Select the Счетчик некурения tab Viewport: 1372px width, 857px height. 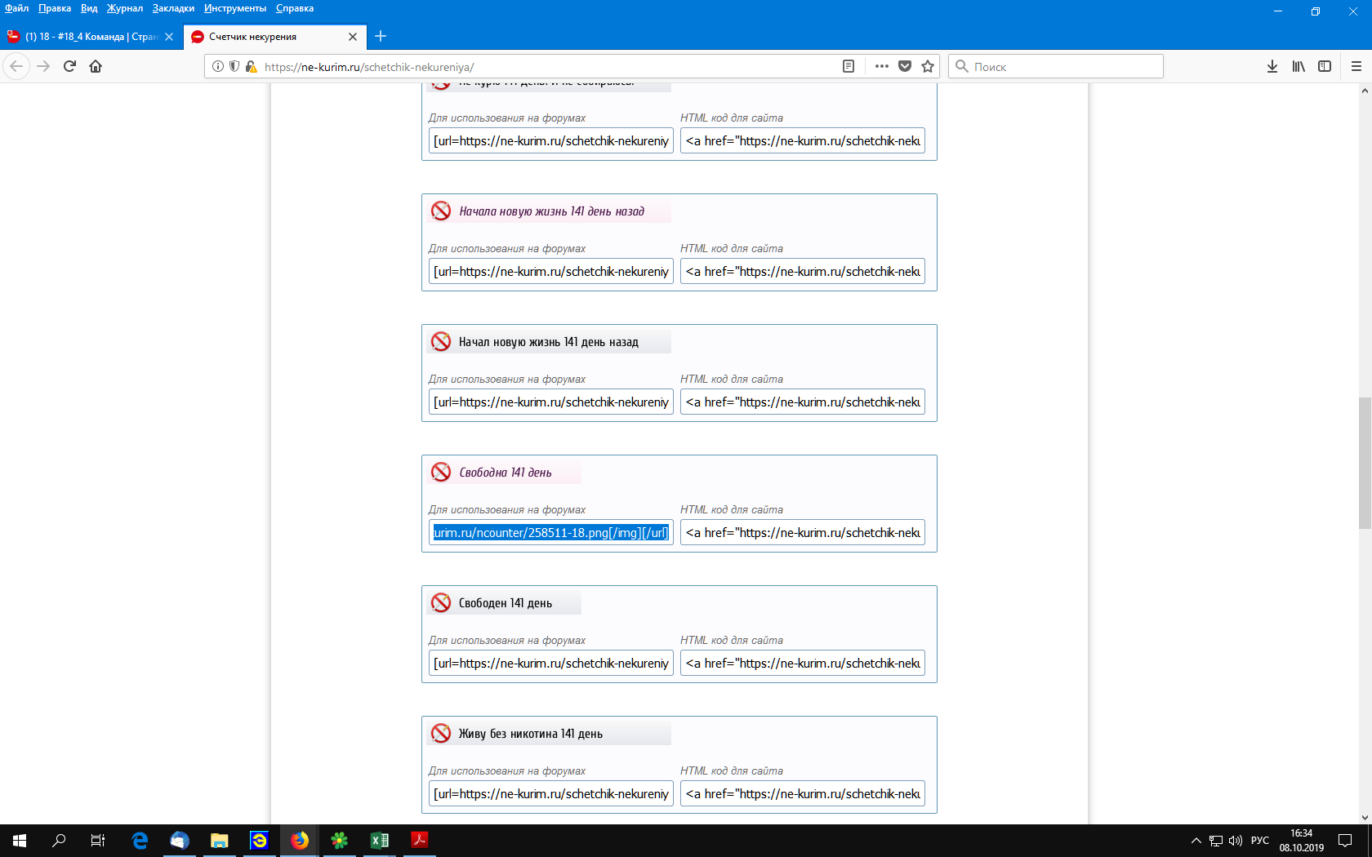click(274, 37)
